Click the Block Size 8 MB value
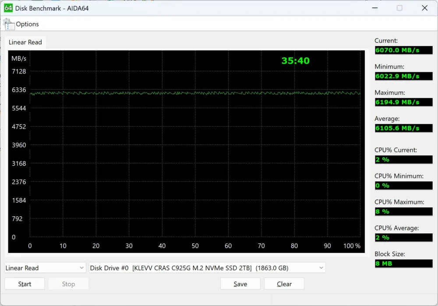Screen dimensions: 438x306 point(403,263)
